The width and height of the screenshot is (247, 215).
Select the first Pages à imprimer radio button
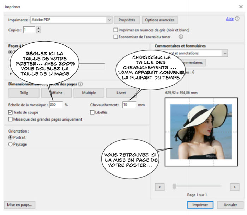click(x=10, y=52)
